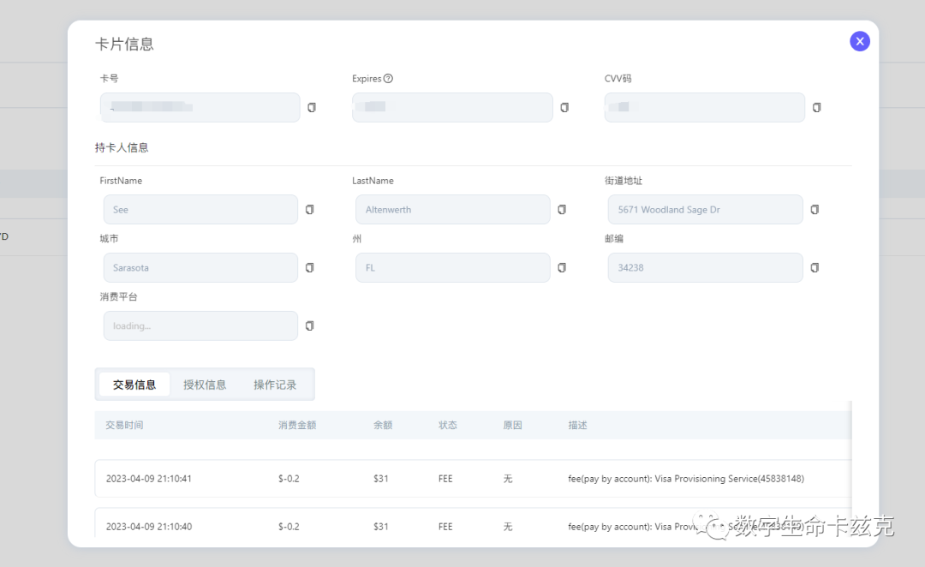The height and width of the screenshot is (567, 925).
Task: Copy the LastName value Altenwerth
Action: tap(562, 210)
